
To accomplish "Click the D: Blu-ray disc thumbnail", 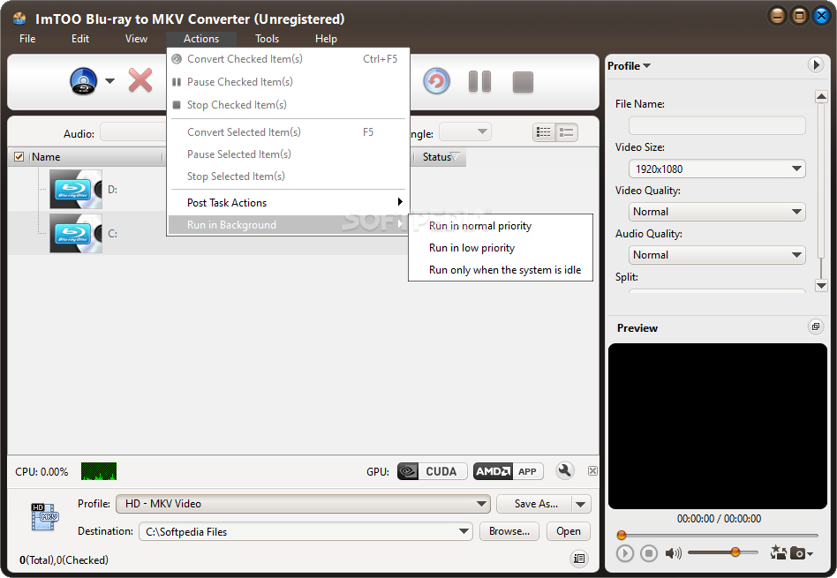I will coord(76,190).
